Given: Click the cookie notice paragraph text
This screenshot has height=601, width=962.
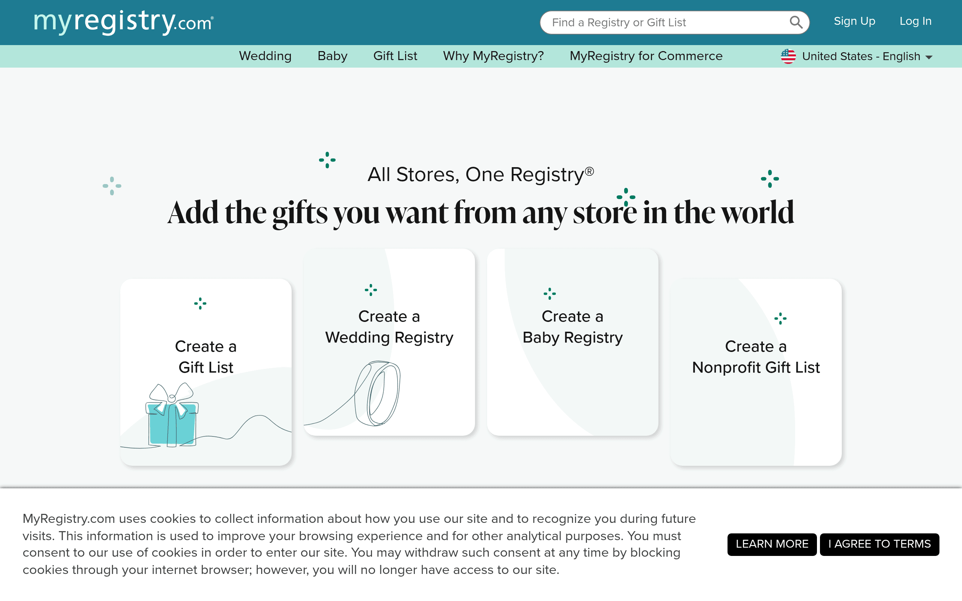Looking at the screenshot, I should point(359,544).
